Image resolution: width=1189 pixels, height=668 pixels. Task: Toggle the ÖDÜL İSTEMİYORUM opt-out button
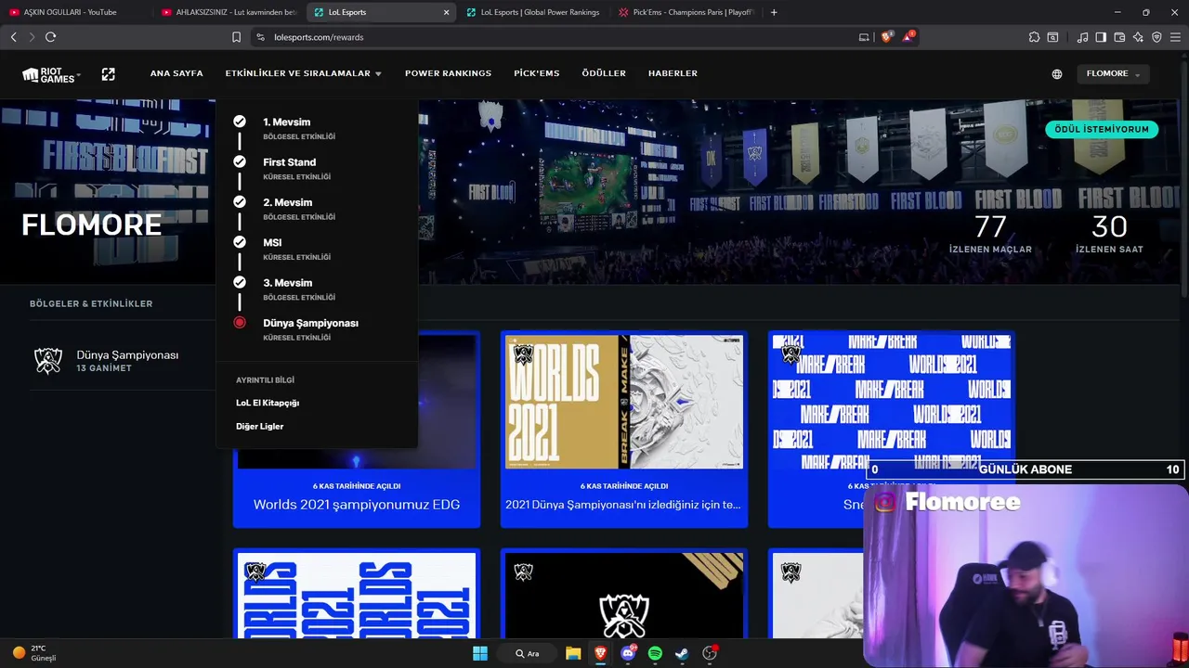1102,129
